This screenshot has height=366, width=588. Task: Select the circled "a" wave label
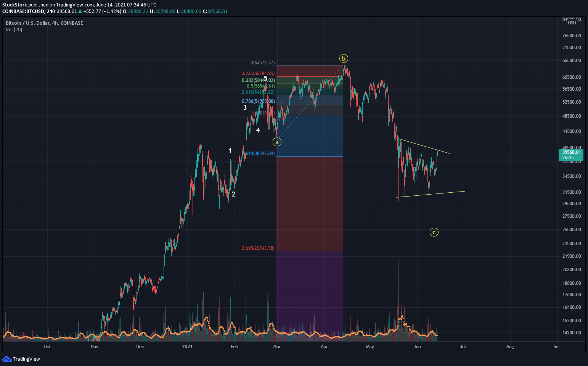pyautogui.click(x=277, y=142)
